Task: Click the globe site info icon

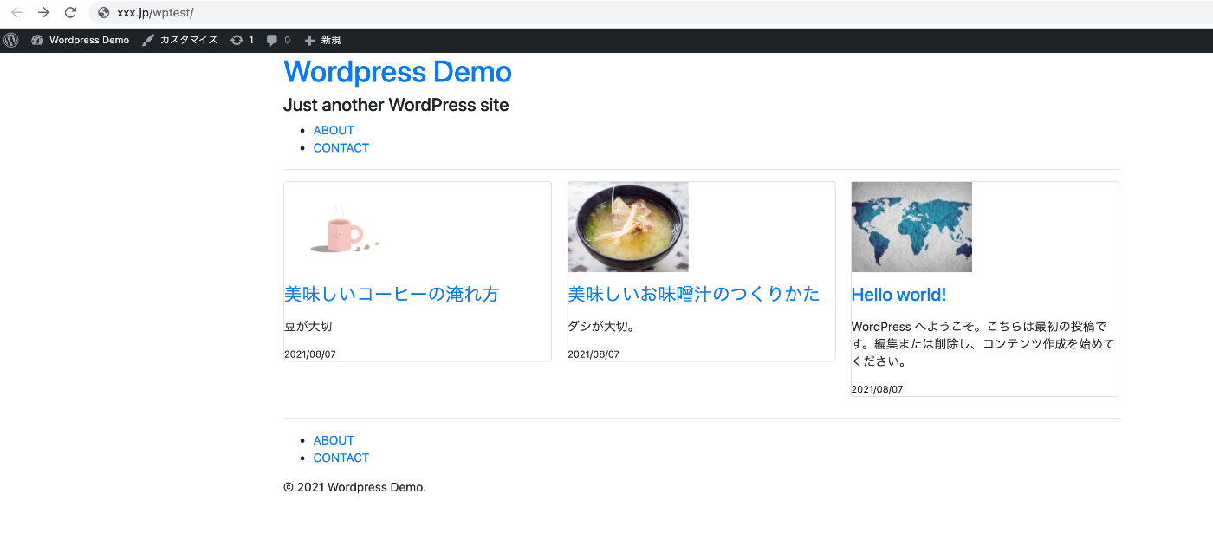Action: pyautogui.click(x=104, y=13)
